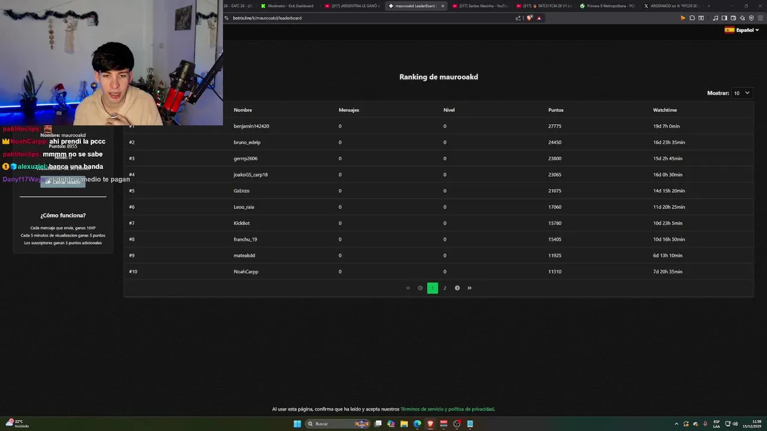Click the Brave Shields lion icon
The width and height of the screenshot is (767, 431).
point(530,18)
